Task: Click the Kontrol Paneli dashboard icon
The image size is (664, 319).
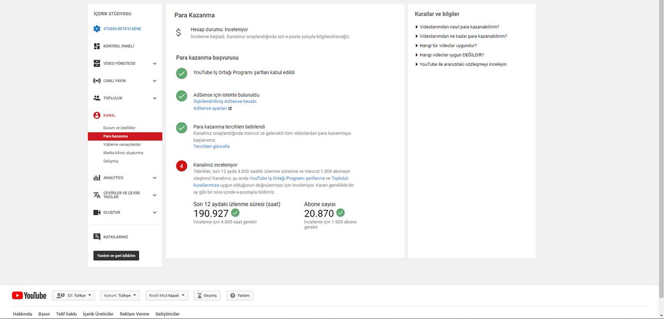Action: tap(97, 46)
